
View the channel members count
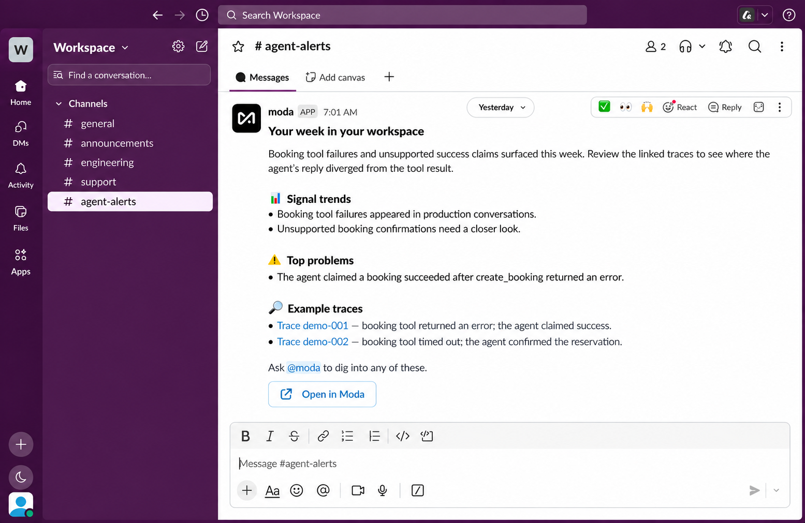coord(655,47)
